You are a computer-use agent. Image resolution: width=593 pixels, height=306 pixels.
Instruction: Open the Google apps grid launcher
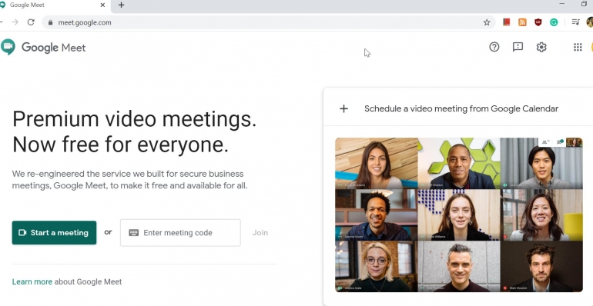(578, 47)
